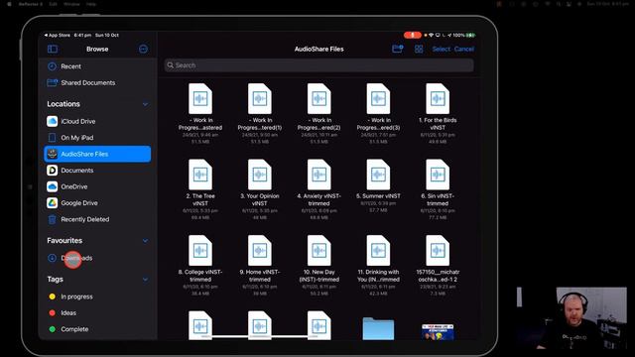Return to App Store via status bar back link
Image resolution: width=635 pixels, height=357 pixels.
pos(58,36)
